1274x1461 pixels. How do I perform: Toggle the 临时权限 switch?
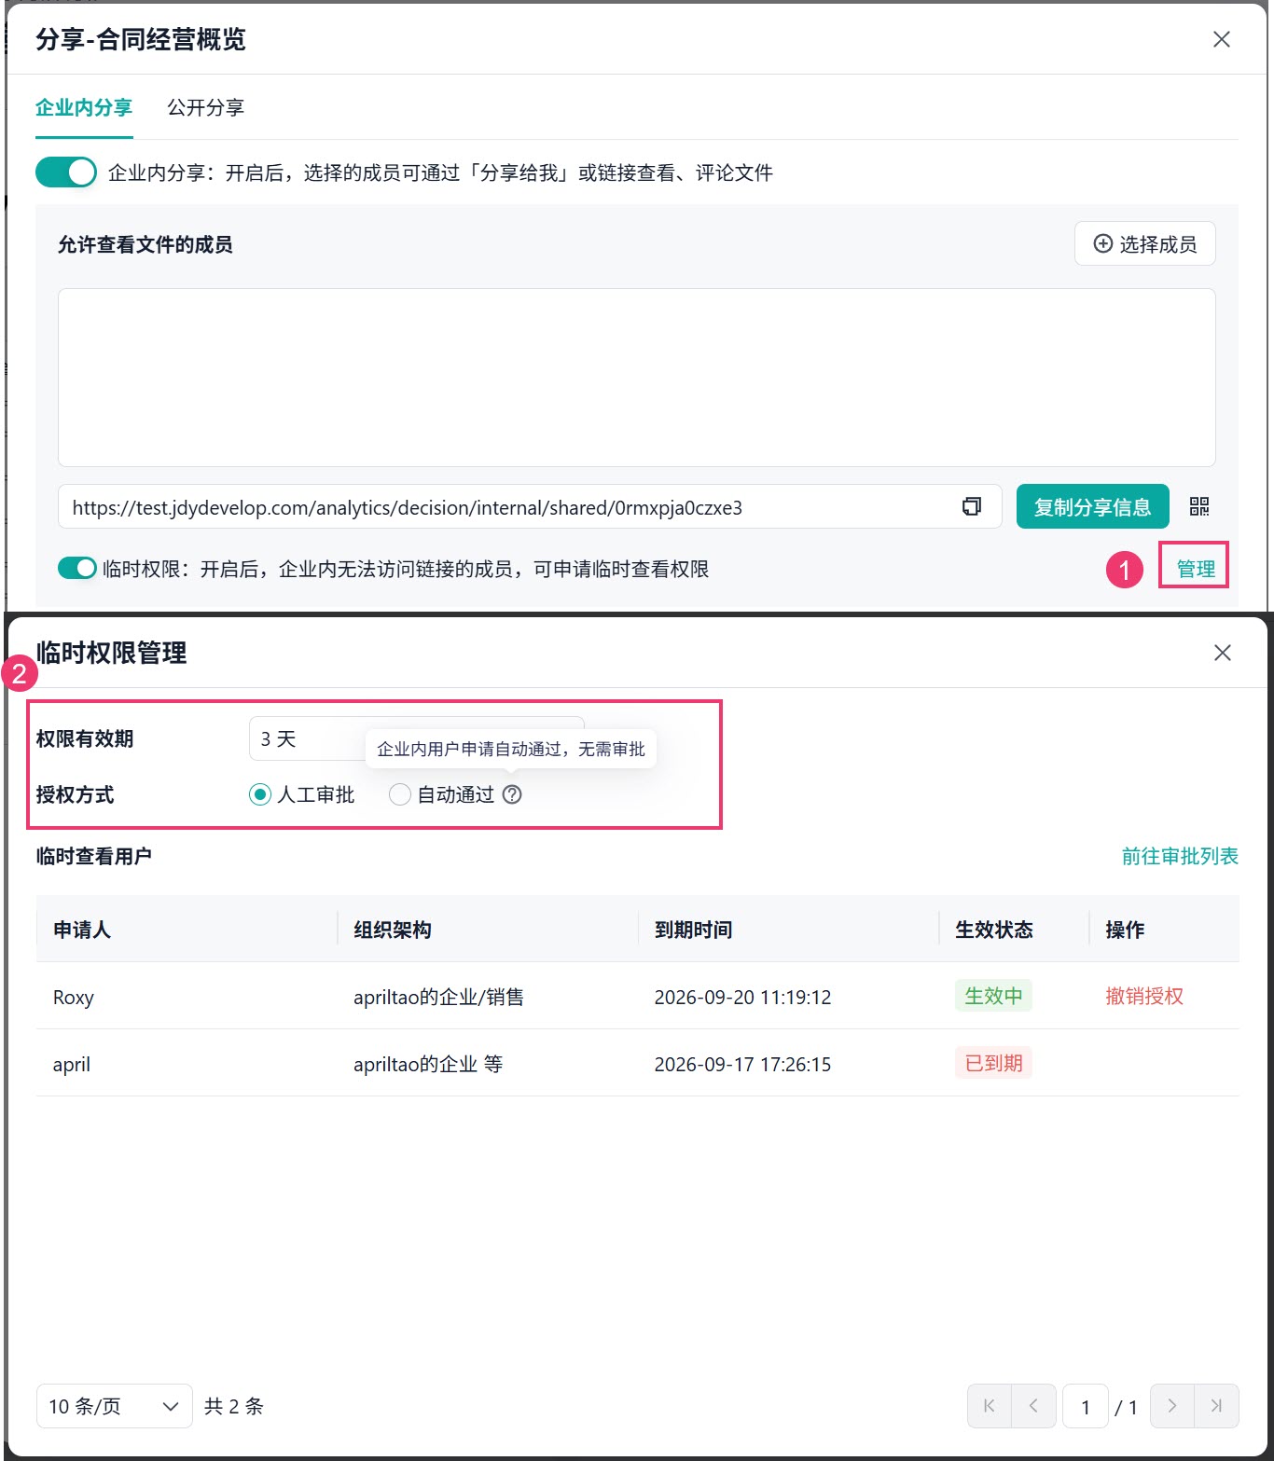tap(77, 568)
